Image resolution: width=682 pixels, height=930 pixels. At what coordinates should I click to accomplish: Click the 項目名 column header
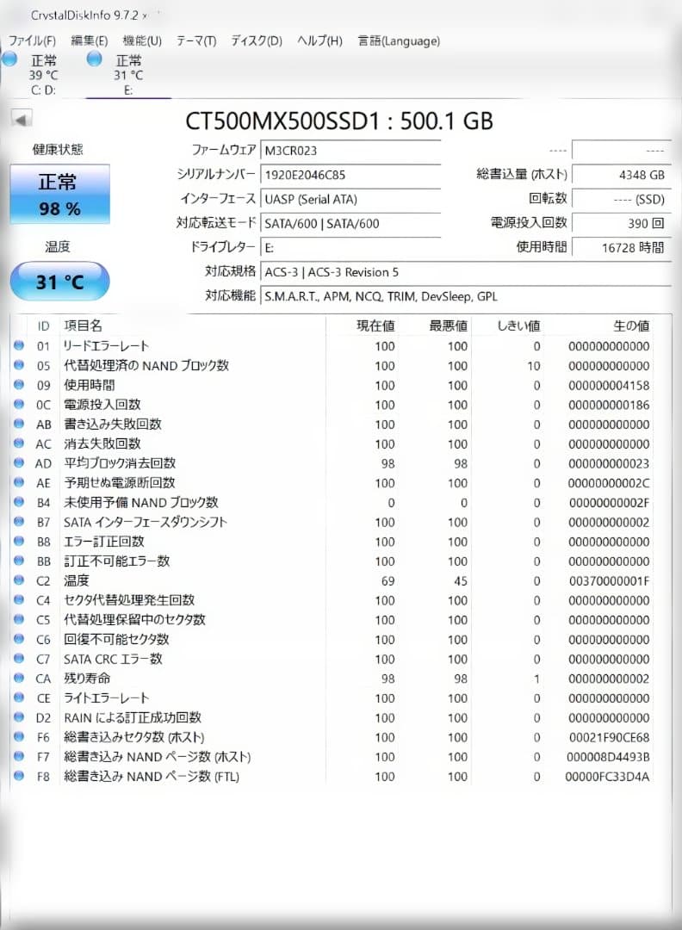[83, 325]
